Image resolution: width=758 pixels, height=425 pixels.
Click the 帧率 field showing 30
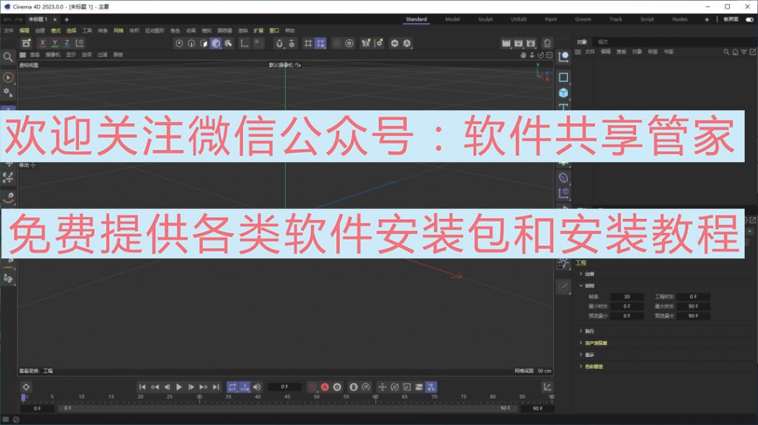pyautogui.click(x=627, y=297)
